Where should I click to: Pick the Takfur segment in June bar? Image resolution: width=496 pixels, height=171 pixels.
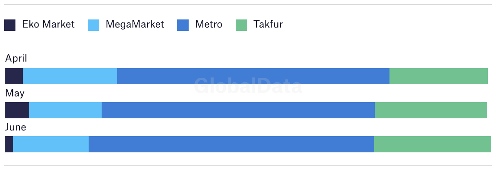(x=433, y=144)
